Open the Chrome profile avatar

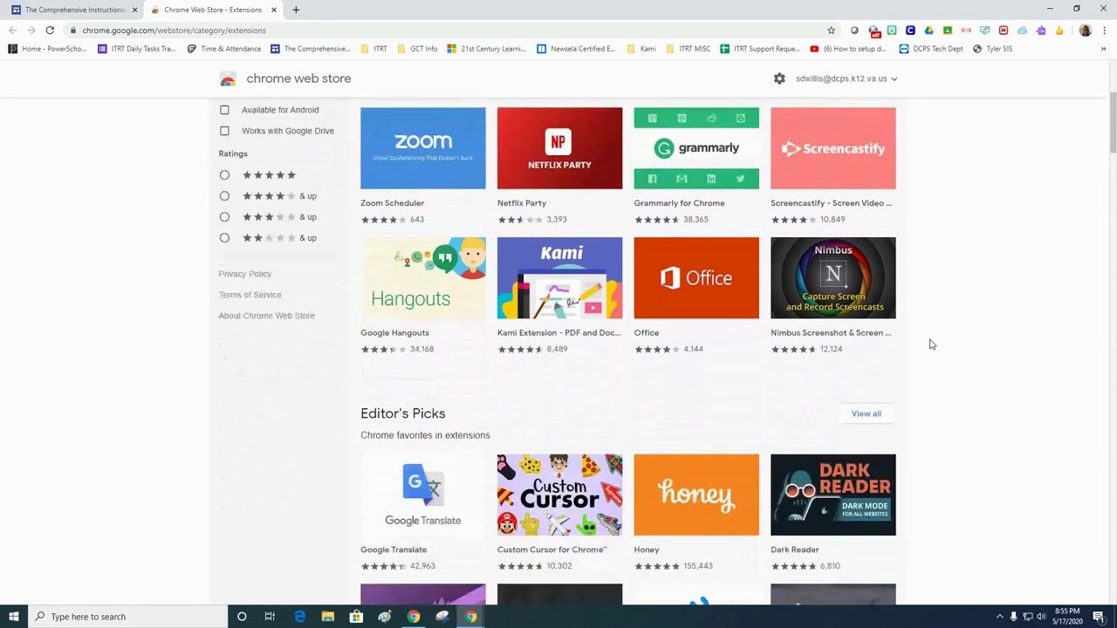click(1085, 31)
